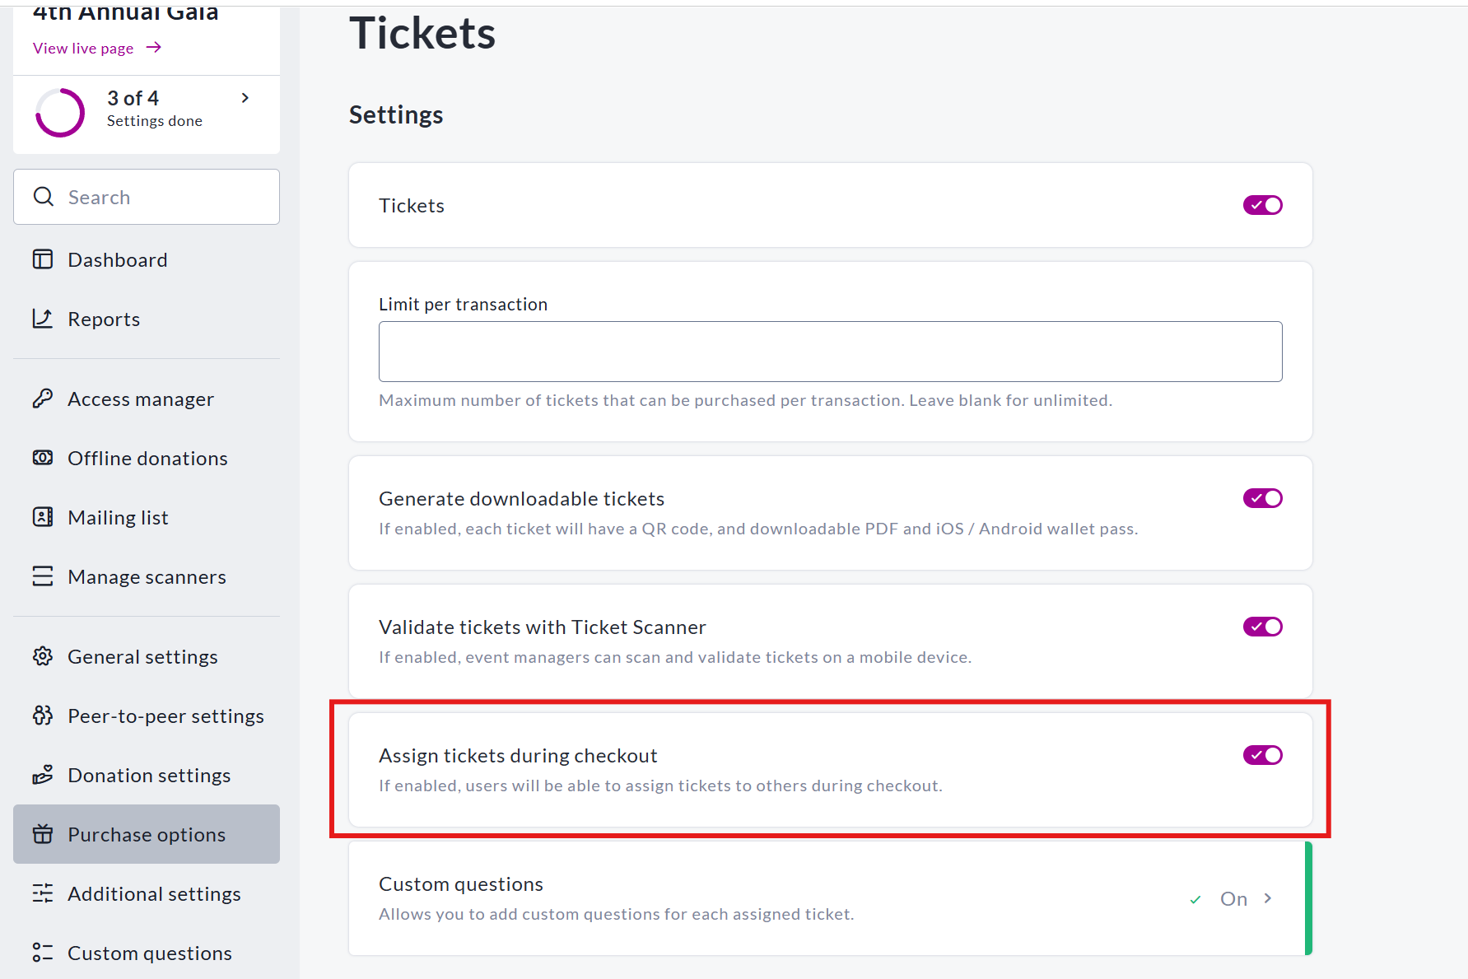The image size is (1468, 979).
Task: Open Custom questions row chevron arrow
Action: 1268,898
